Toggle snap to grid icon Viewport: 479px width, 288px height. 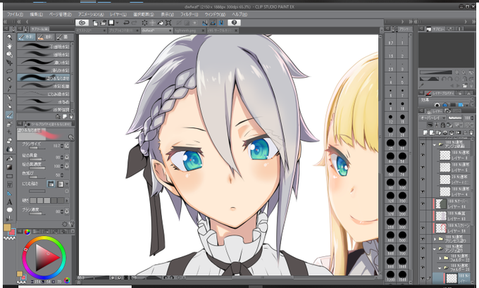[221, 23]
